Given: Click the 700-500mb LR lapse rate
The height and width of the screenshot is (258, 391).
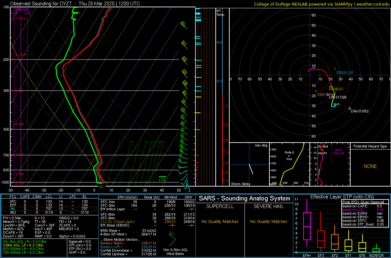Looking at the screenshot, I should tap(24, 252).
